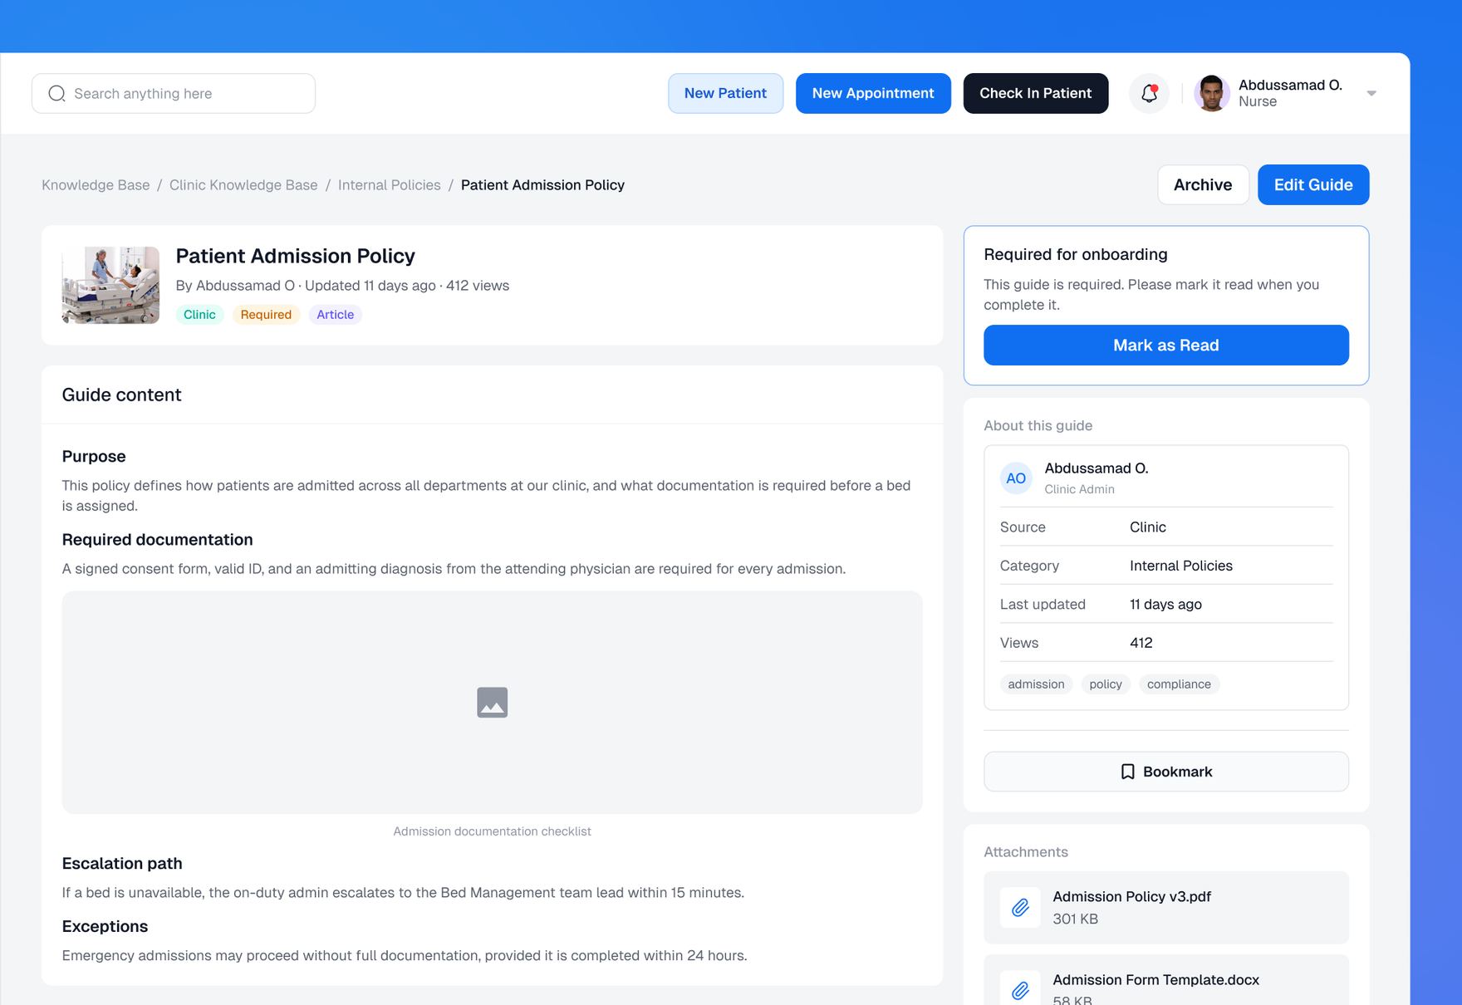The image size is (1462, 1005).
Task: Click the image placeholder icon
Action: 493,703
